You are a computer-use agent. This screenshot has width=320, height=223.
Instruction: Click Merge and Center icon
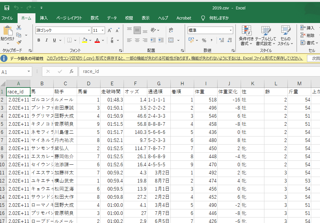[171, 40]
